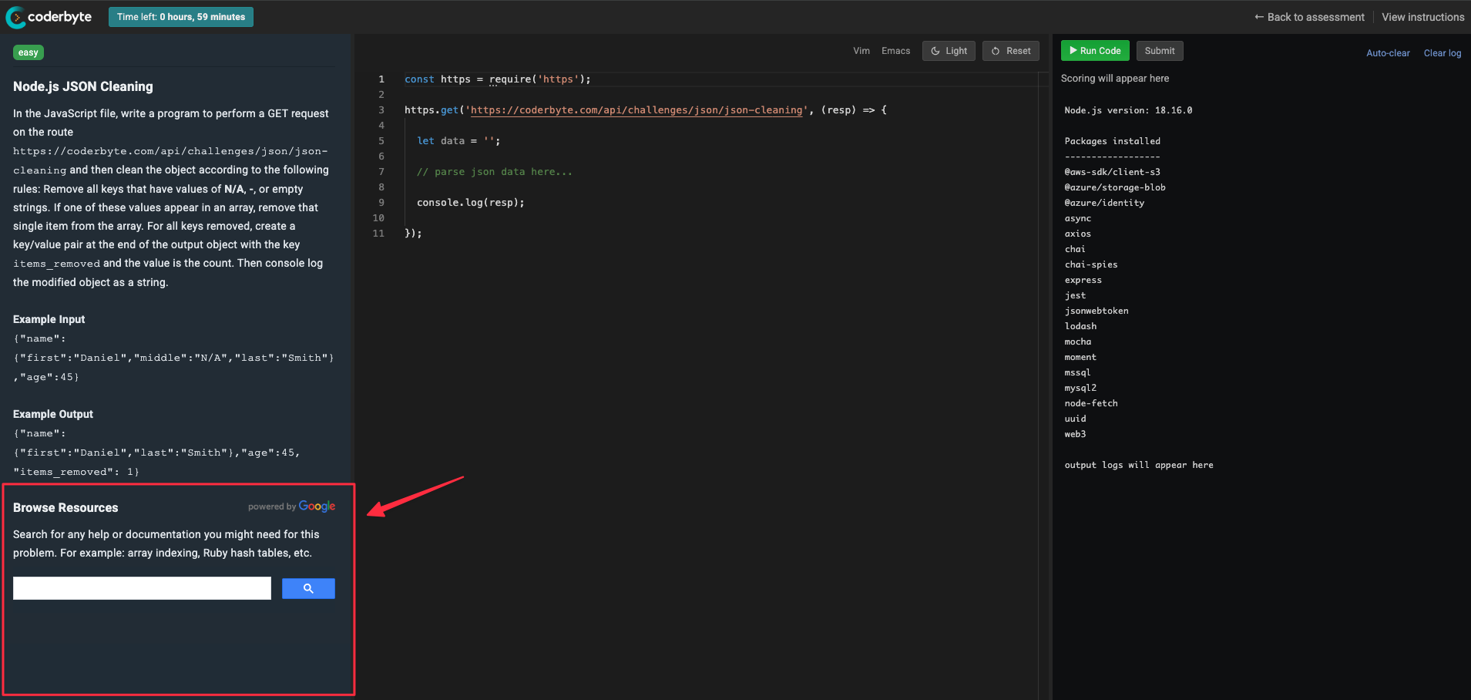
Task: Click the Coderbyte logo icon
Action: coord(15,17)
